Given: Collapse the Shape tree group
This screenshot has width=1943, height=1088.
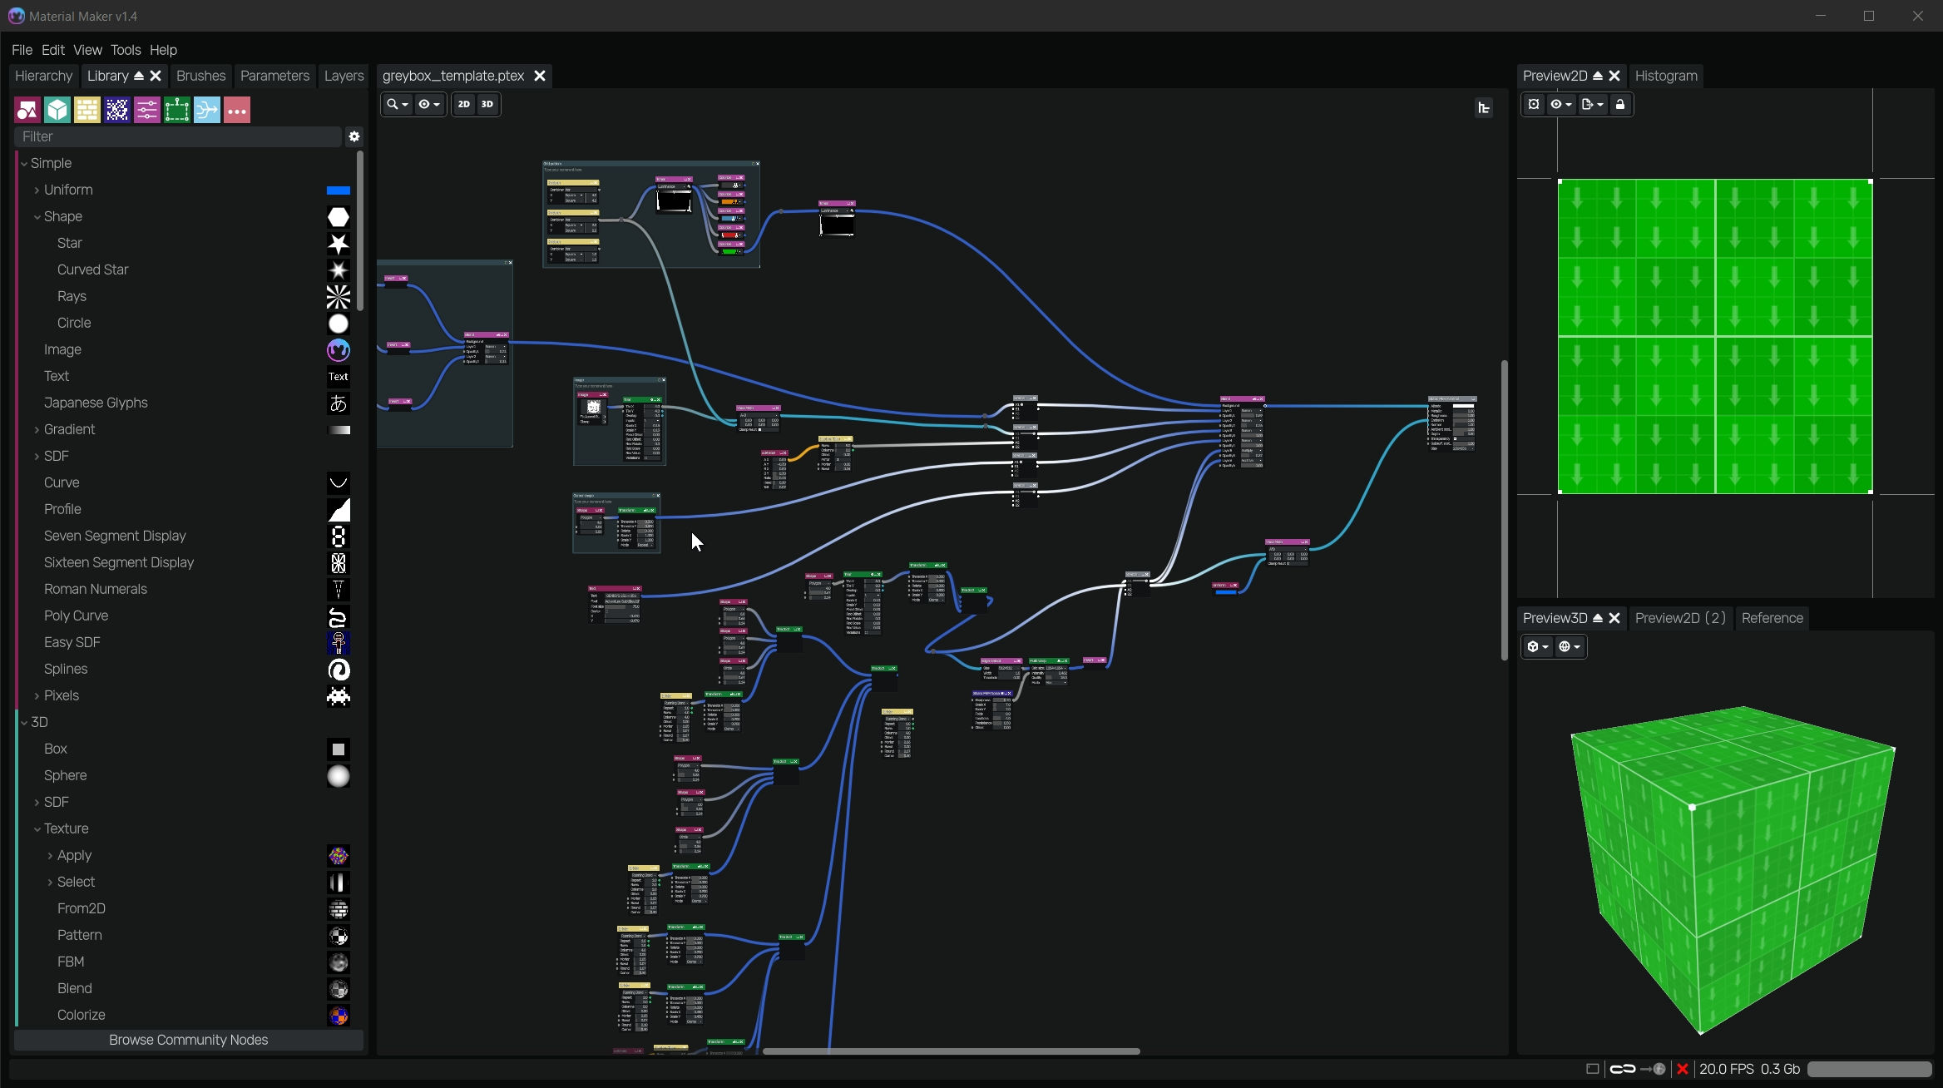Looking at the screenshot, I should (x=37, y=217).
